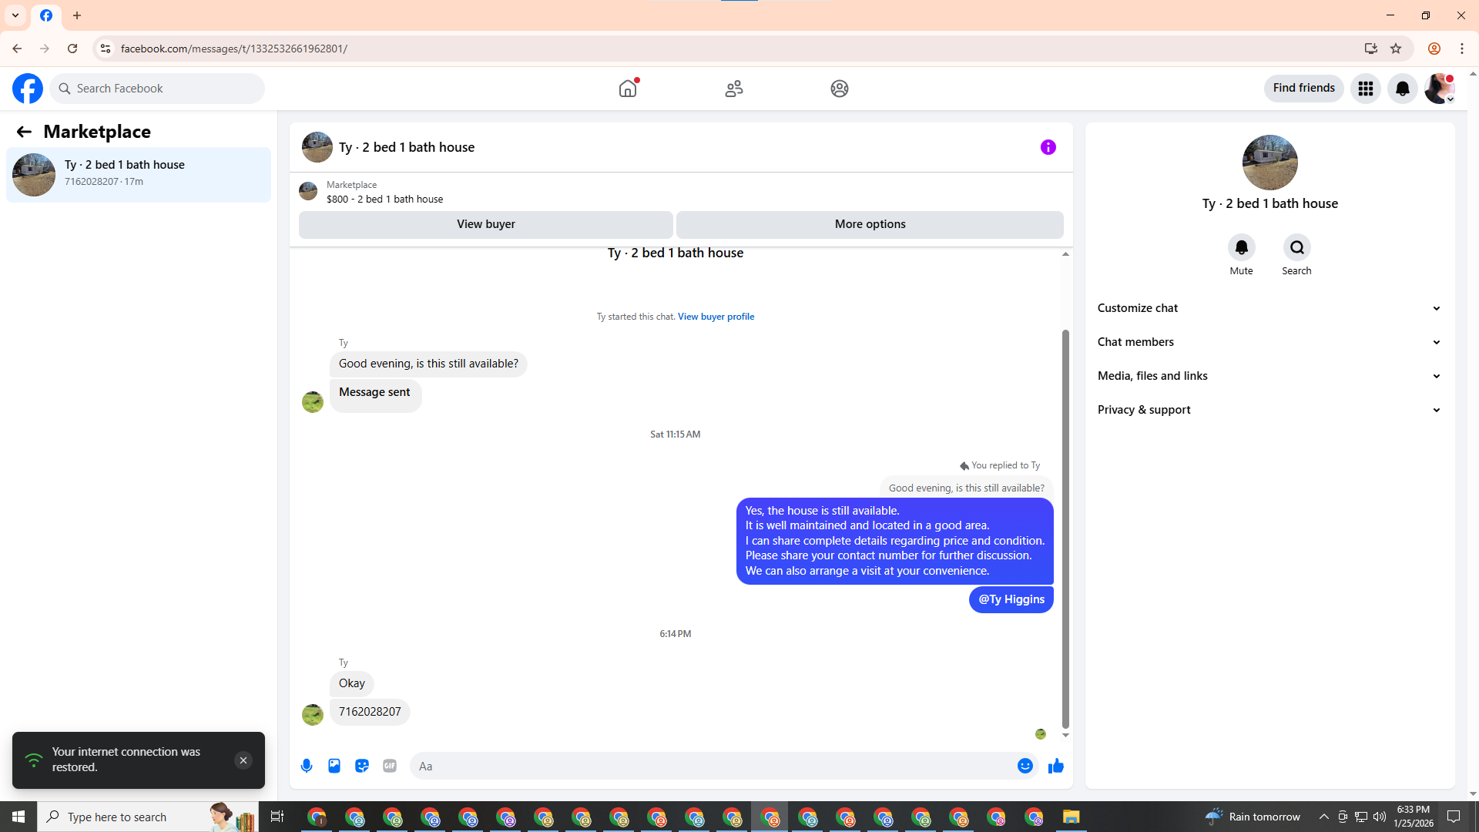Send a thumbs-up like
The width and height of the screenshot is (1479, 832).
coord(1056,766)
